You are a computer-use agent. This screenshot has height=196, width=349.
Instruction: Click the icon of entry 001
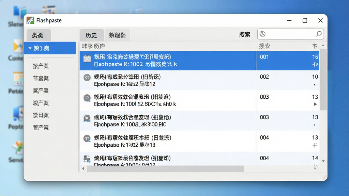point(87,59)
